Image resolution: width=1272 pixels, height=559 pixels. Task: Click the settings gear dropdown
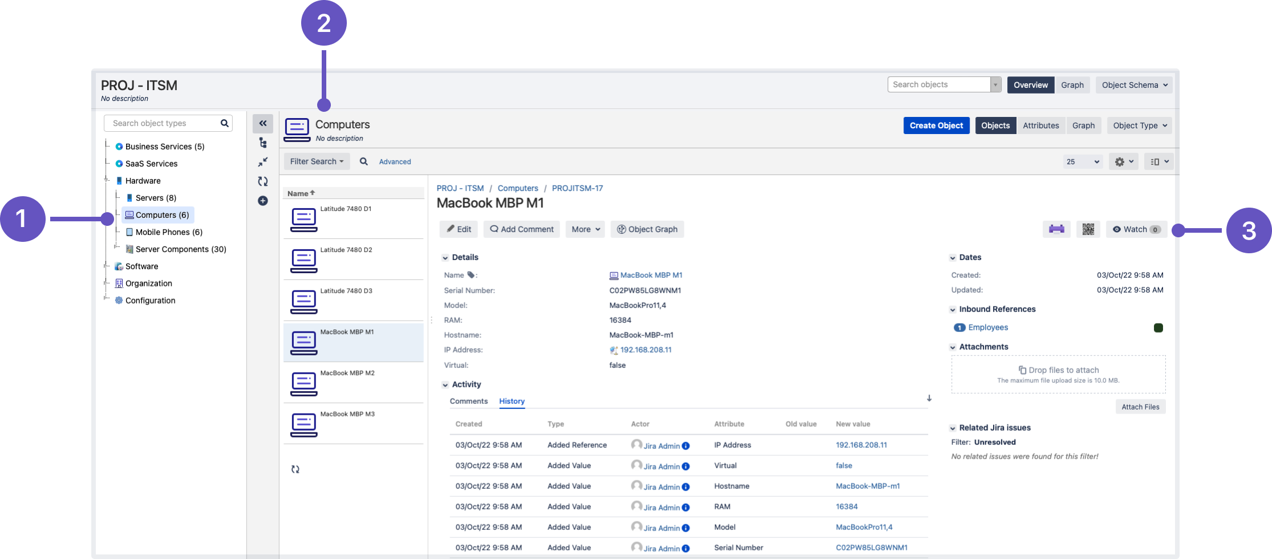pyautogui.click(x=1124, y=161)
